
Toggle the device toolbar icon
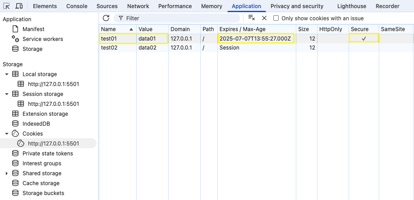tap(19, 6)
